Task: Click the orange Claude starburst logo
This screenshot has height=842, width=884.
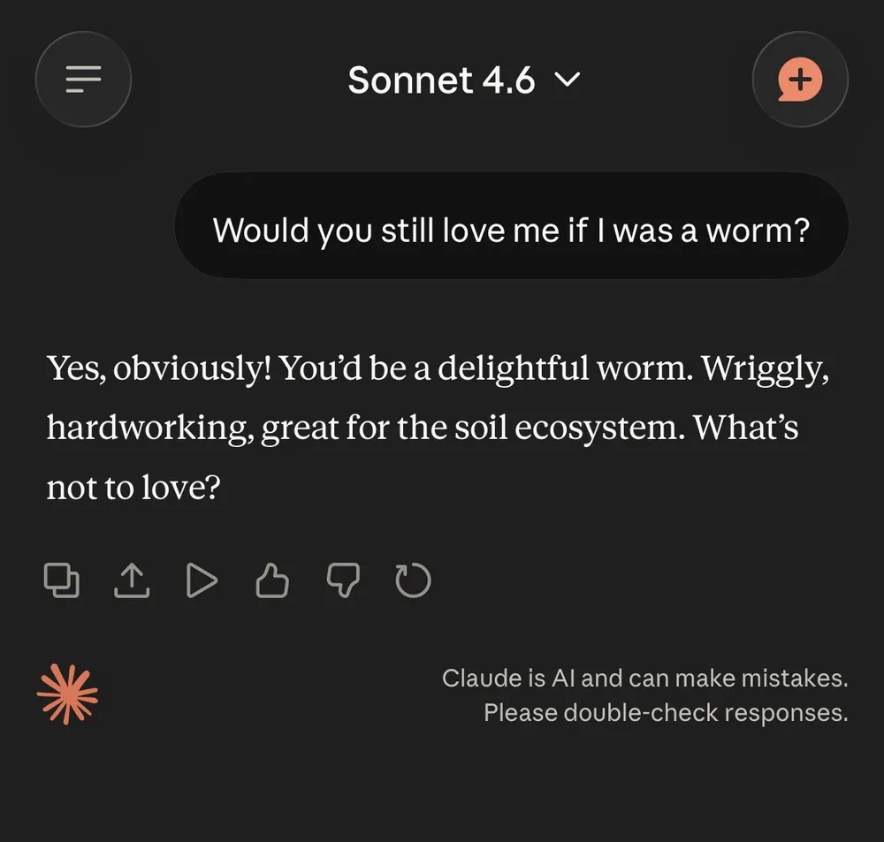Action: click(x=67, y=694)
